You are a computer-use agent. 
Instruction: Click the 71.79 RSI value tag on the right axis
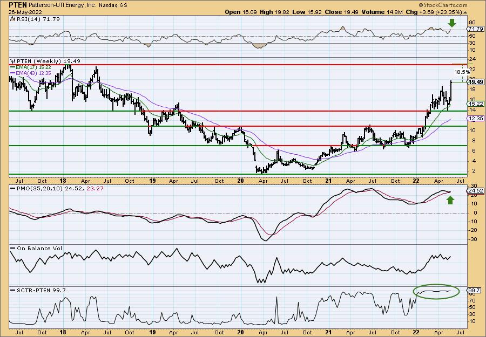tap(475, 29)
